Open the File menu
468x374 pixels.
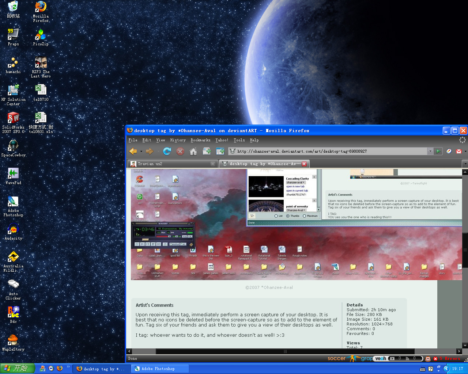[x=133, y=140]
